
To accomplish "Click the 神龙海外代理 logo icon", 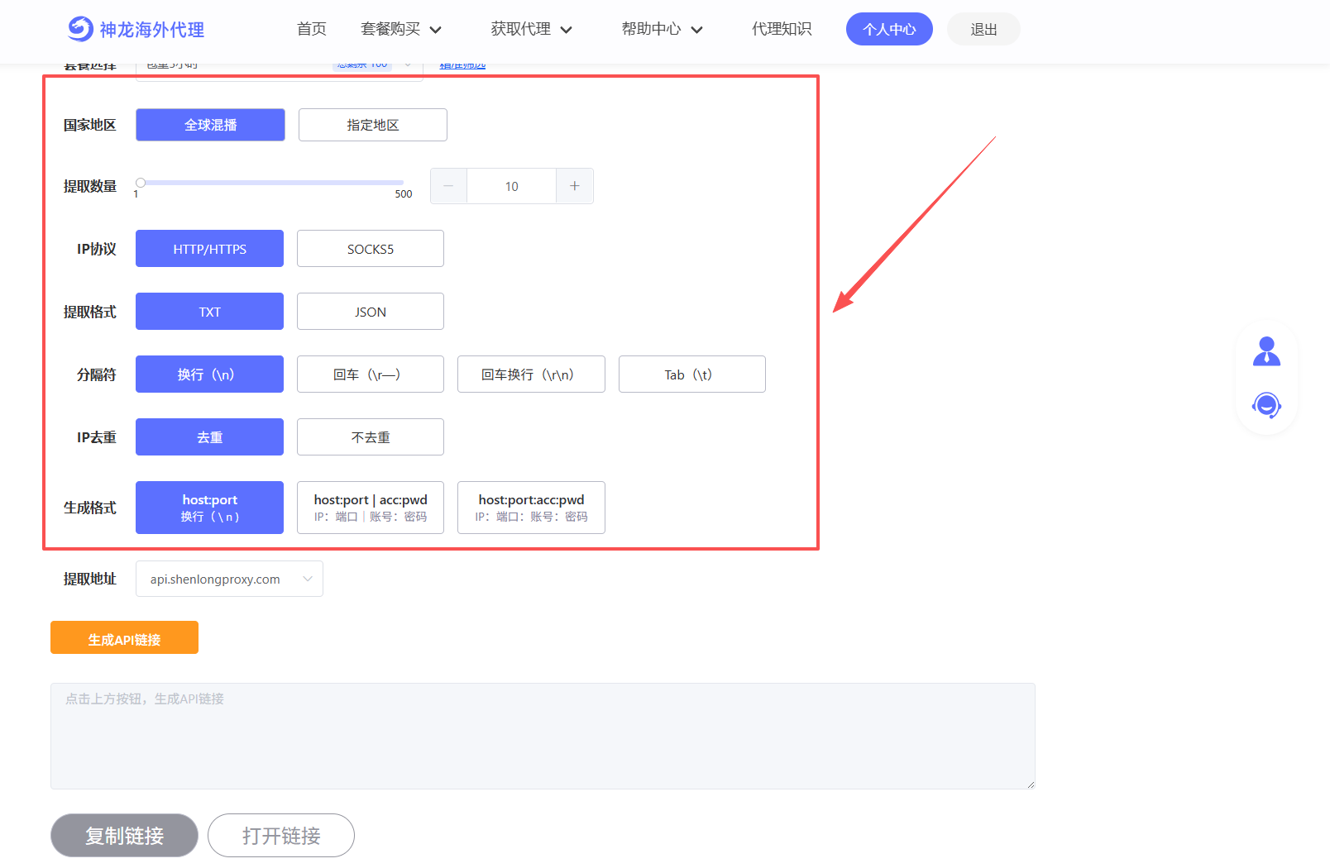I will coord(80,29).
